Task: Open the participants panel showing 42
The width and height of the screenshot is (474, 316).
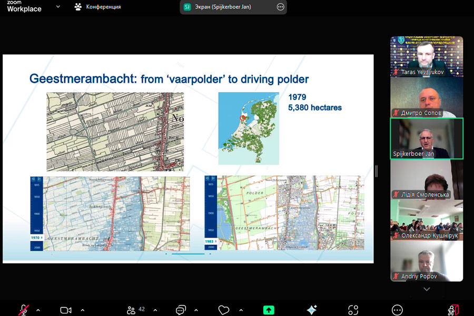Action: (135, 310)
